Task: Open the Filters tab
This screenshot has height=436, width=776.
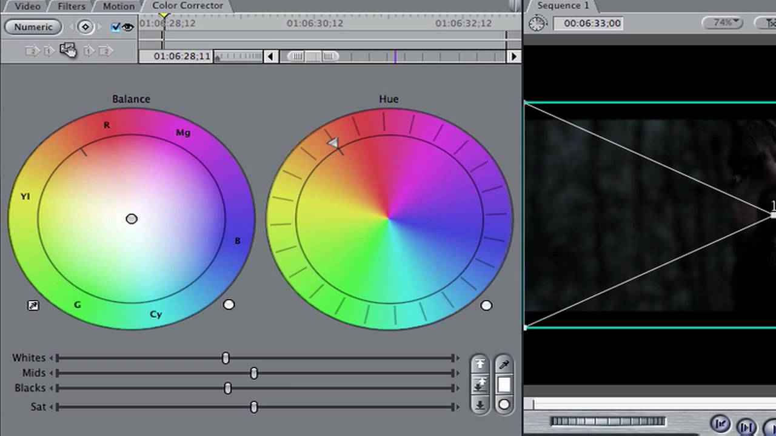Action: point(72,6)
